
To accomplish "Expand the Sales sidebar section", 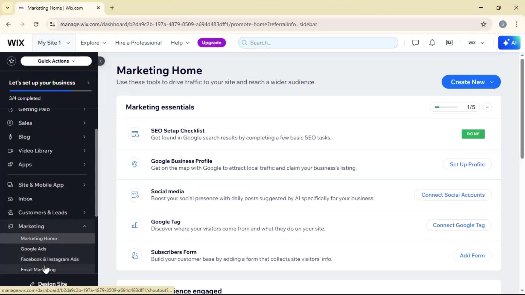I will click(84, 123).
